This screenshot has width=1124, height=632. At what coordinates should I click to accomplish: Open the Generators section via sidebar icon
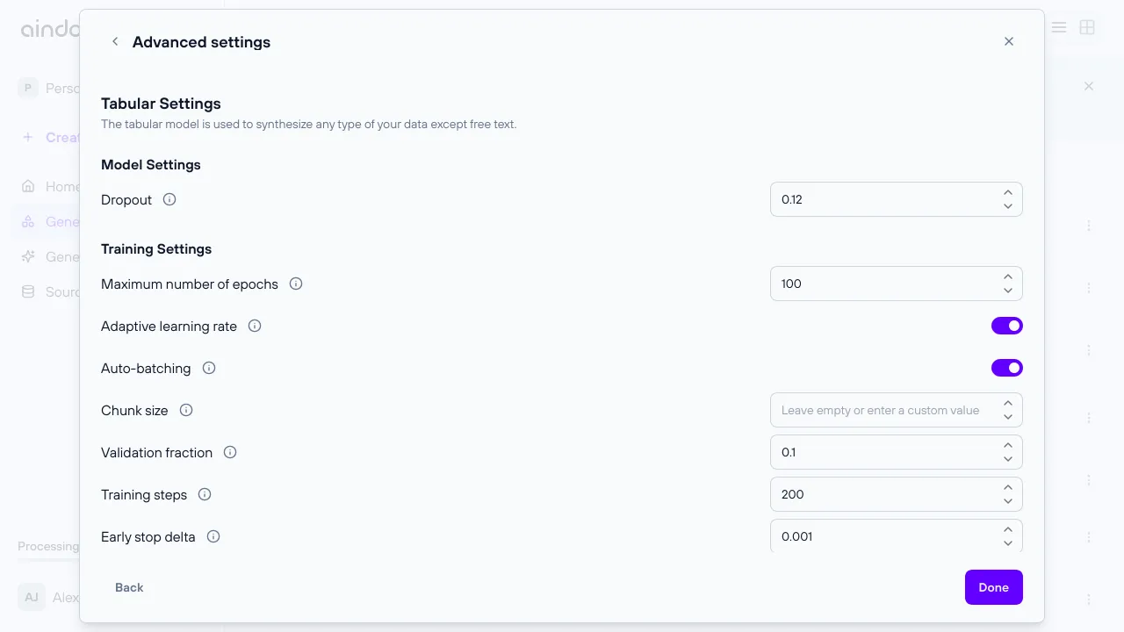[28, 221]
